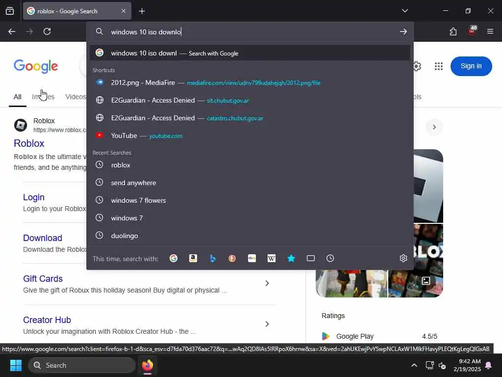502x377 pixels.
Task: Open the YouTube shortcut suggestion
Action: tap(250, 135)
